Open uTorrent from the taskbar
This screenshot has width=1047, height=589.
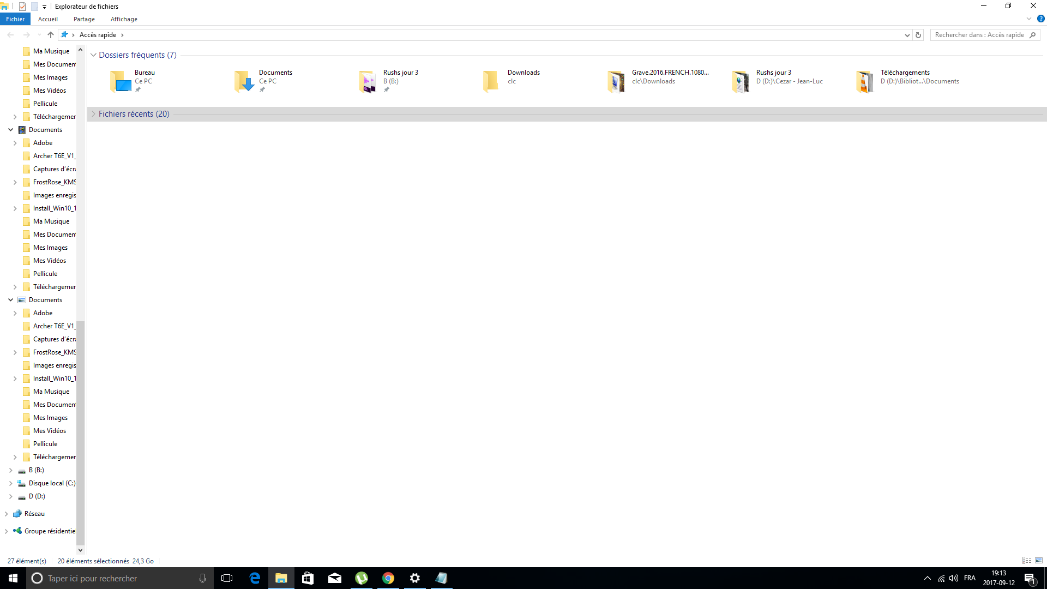pyautogui.click(x=361, y=578)
